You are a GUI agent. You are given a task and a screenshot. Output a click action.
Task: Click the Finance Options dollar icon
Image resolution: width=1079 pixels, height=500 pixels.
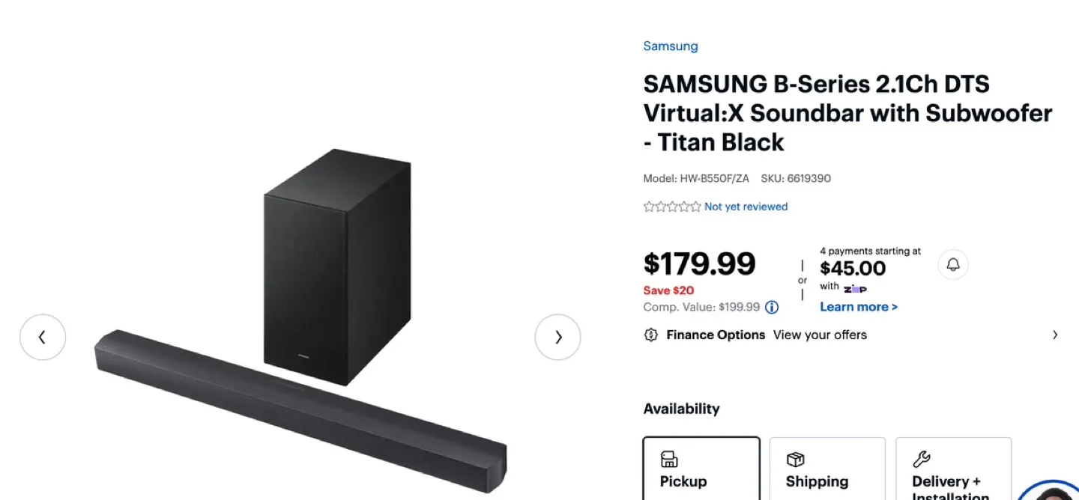click(651, 335)
